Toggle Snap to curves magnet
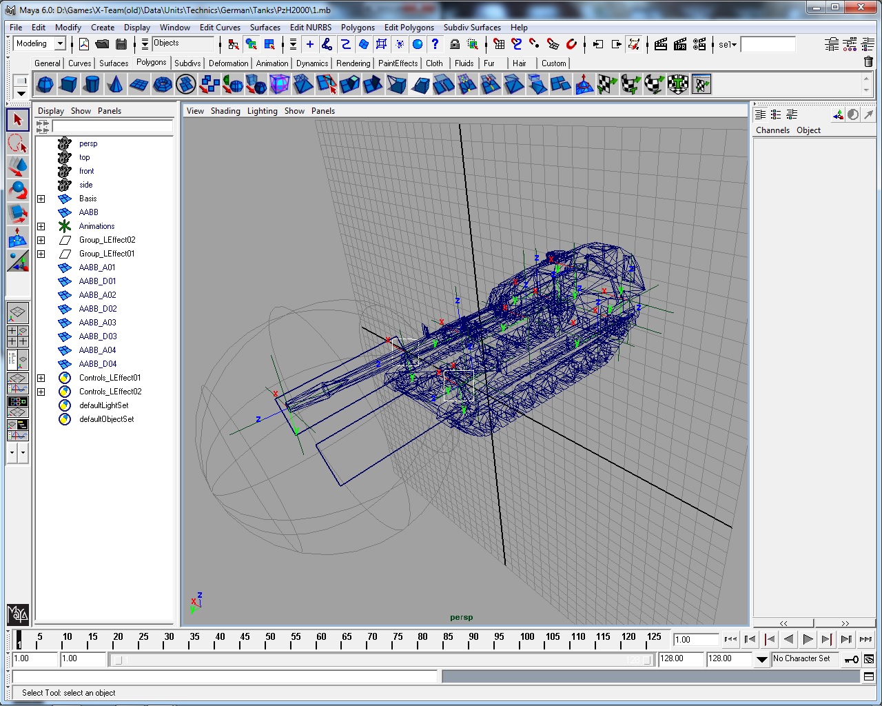The height and width of the screenshot is (706, 882). click(517, 44)
